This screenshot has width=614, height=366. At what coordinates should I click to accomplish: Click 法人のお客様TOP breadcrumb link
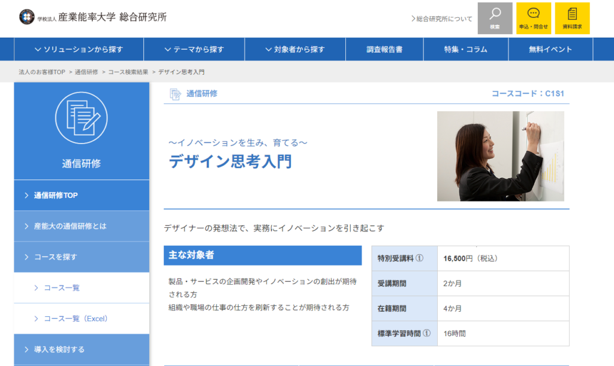pos(42,72)
